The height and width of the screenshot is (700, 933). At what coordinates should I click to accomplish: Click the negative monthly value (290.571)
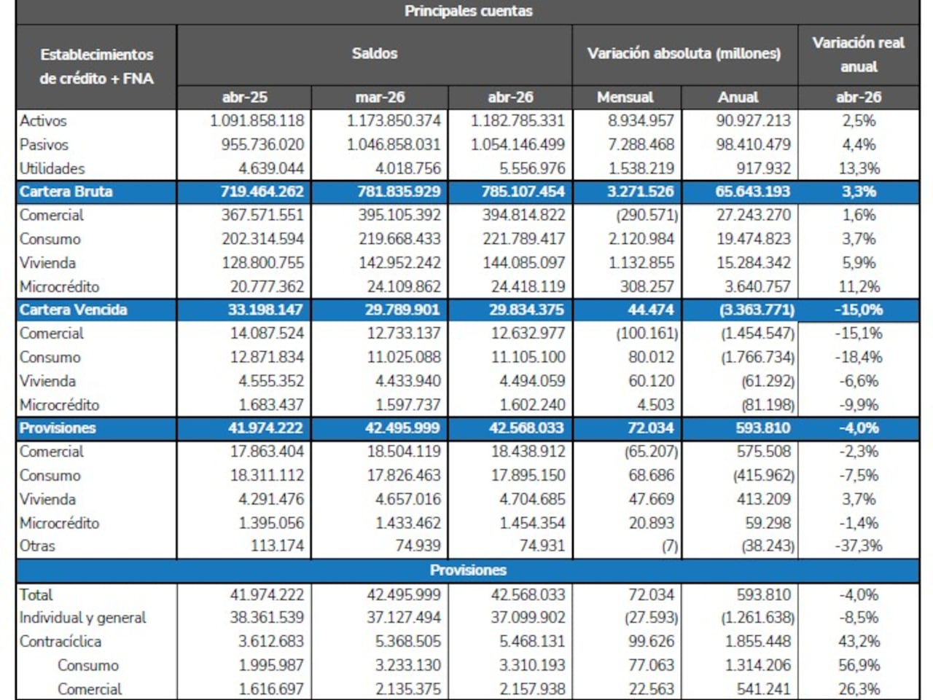pyautogui.click(x=647, y=216)
